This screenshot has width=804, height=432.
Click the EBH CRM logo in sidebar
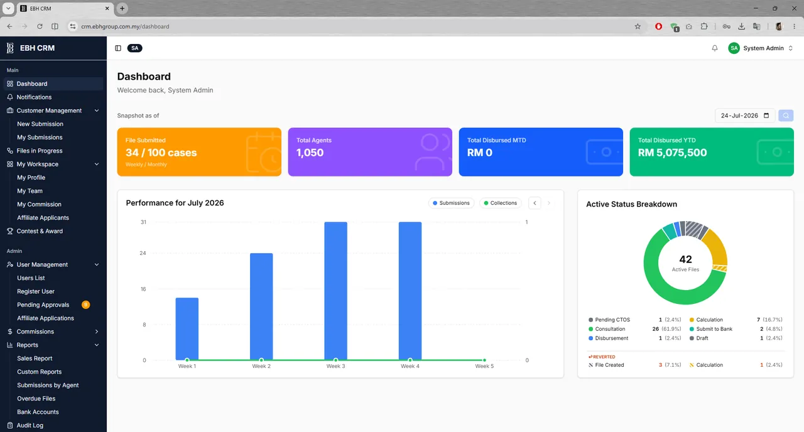10,48
